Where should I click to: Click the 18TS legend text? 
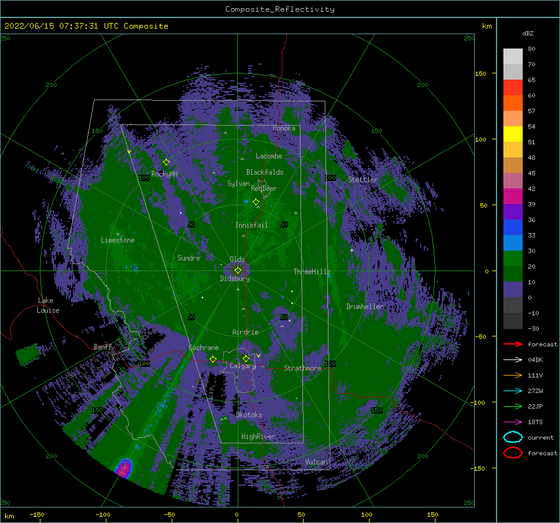535,422
